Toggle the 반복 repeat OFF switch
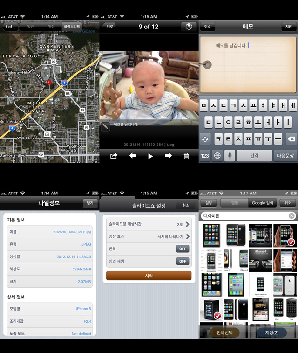The height and width of the screenshot is (353, 298). 183,249
